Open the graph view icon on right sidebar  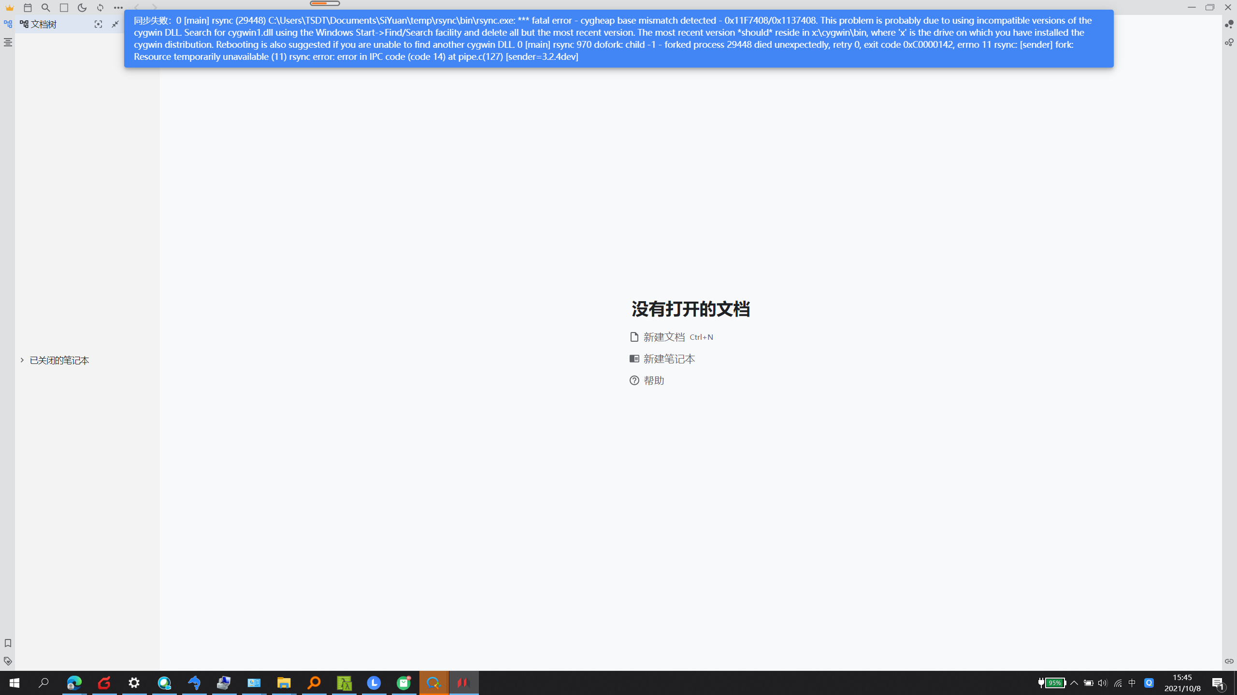(x=1229, y=24)
